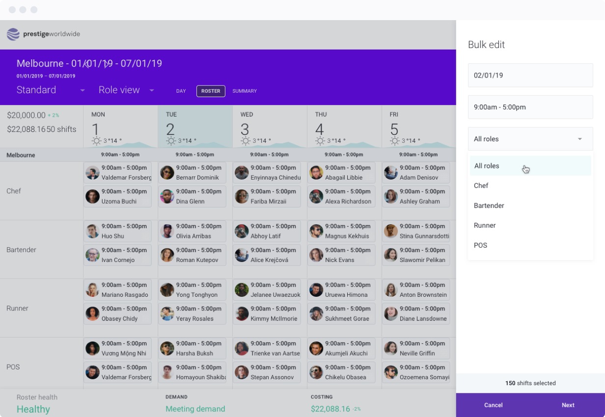The height and width of the screenshot is (417, 605).
Task: Select the THU 4 day column header
Action: point(345,127)
